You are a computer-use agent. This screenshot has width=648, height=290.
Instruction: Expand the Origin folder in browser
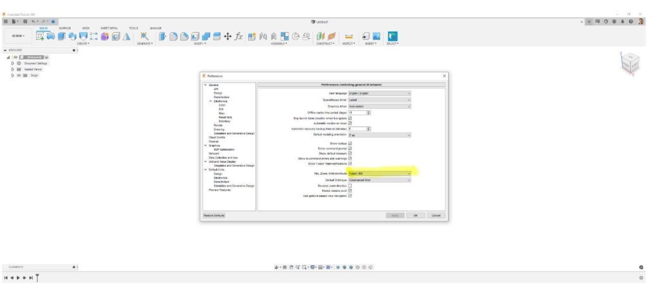13,75
